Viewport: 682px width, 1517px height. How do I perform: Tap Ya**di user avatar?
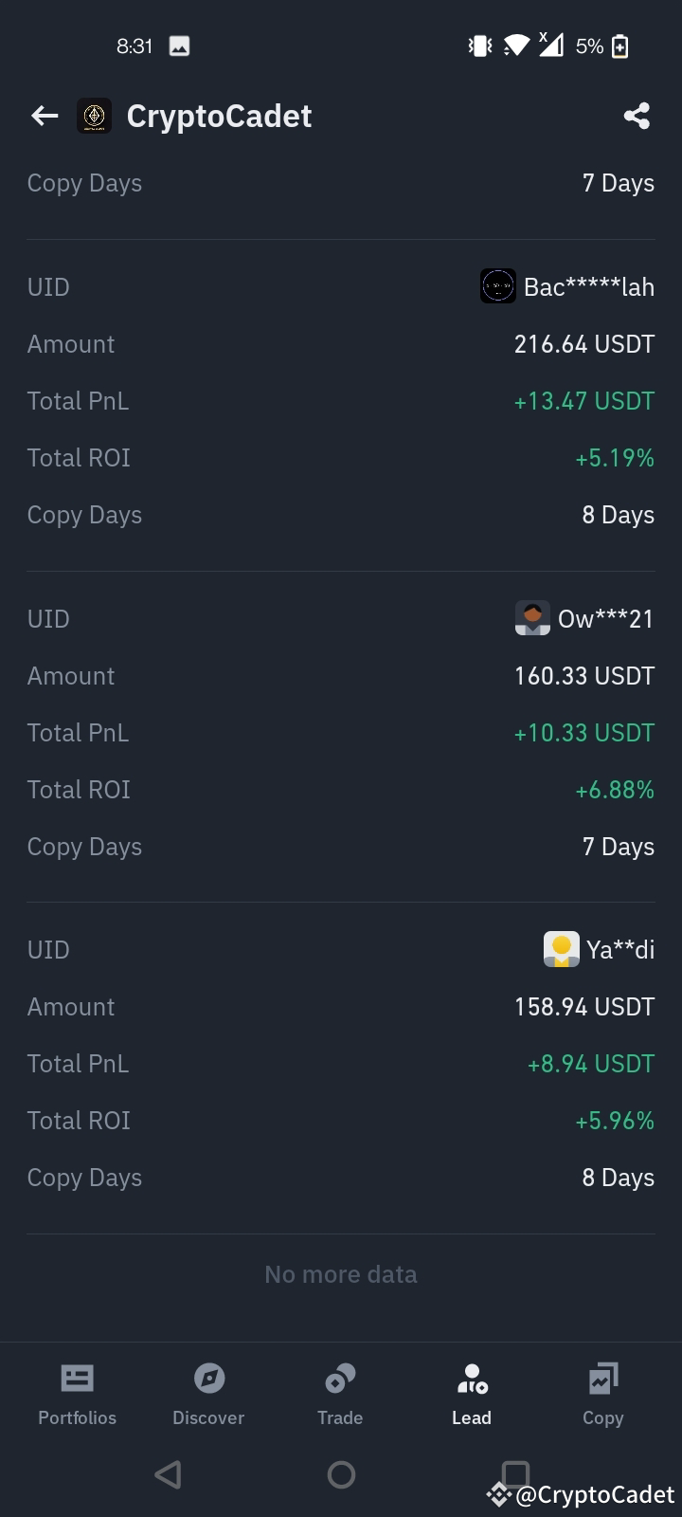click(x=561, y=949)
